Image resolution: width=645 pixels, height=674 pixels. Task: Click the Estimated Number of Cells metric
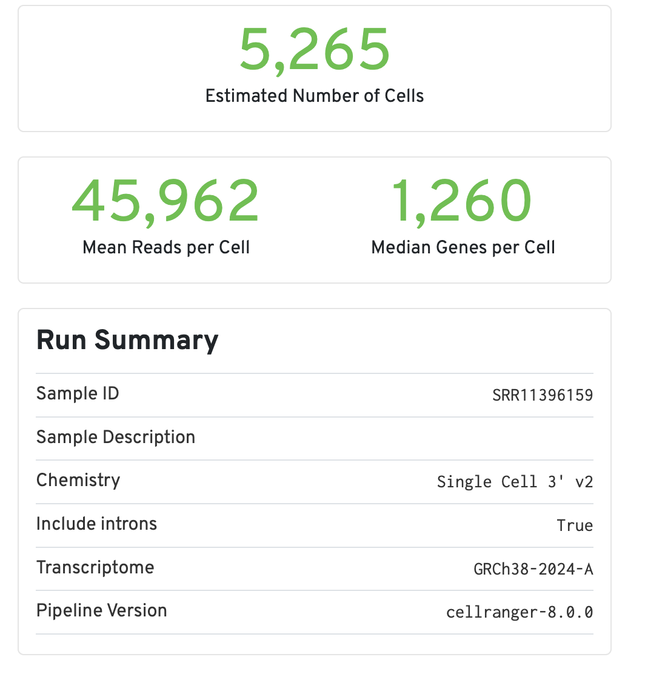pos(315,96)
